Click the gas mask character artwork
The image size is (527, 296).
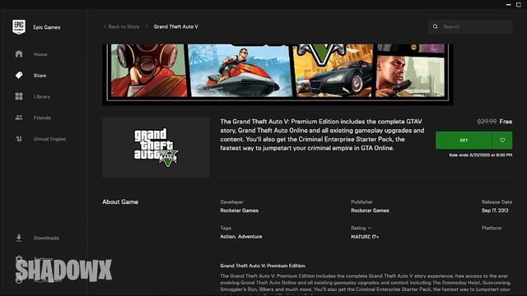click(149, 71)
